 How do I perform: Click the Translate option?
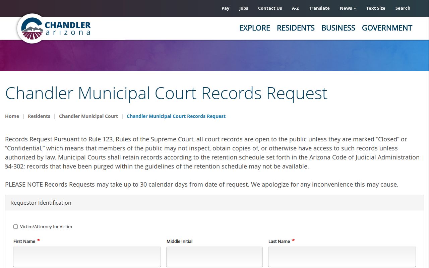point(319,8)
